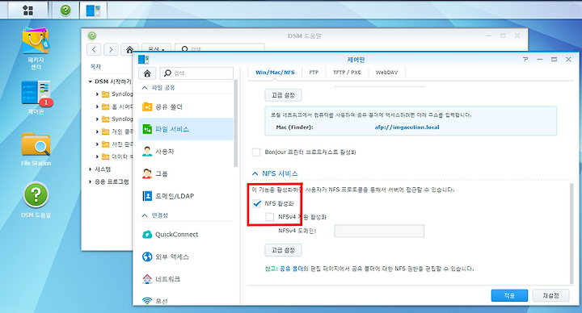Collapse the 파일 공유 sidebar group
Screen dimensions: 582x313
coord(145,88)
